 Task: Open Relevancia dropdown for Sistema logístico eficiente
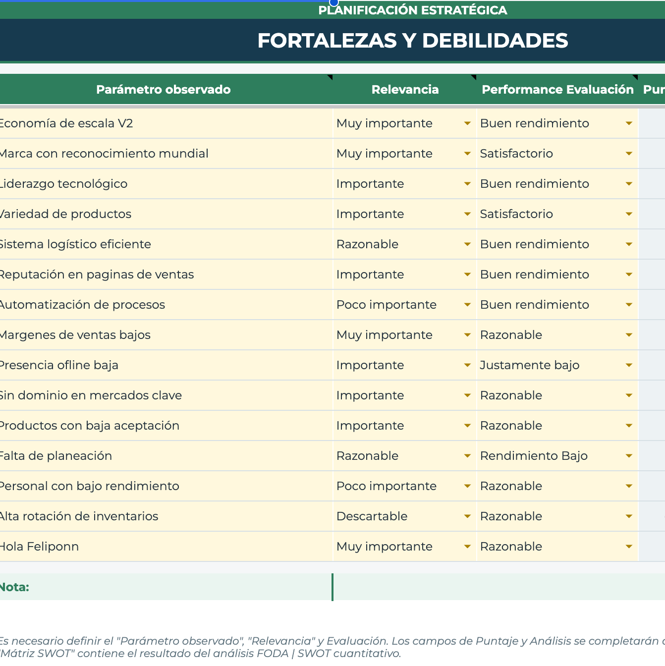click(x=467, y=244)
